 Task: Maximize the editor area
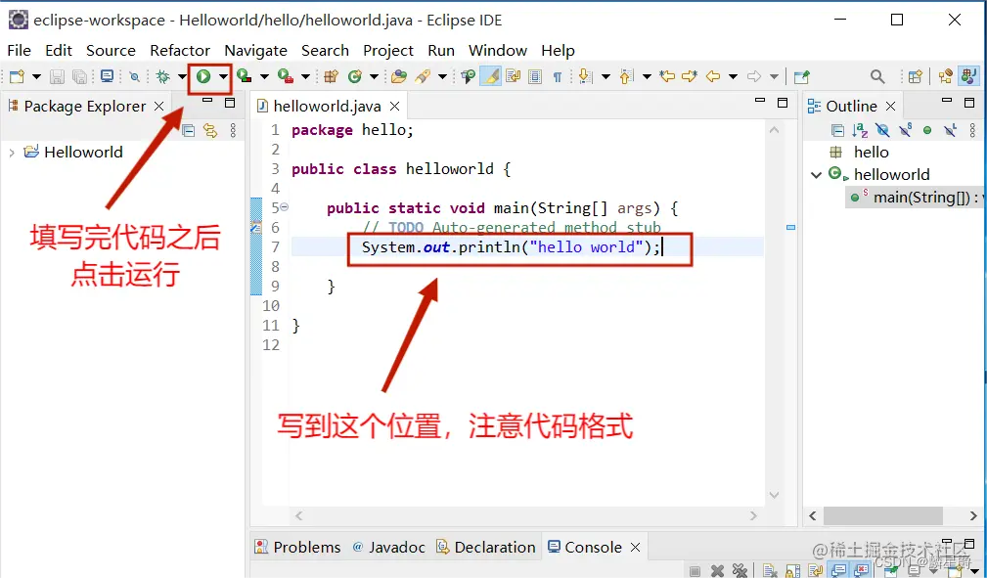coord(783,103)
